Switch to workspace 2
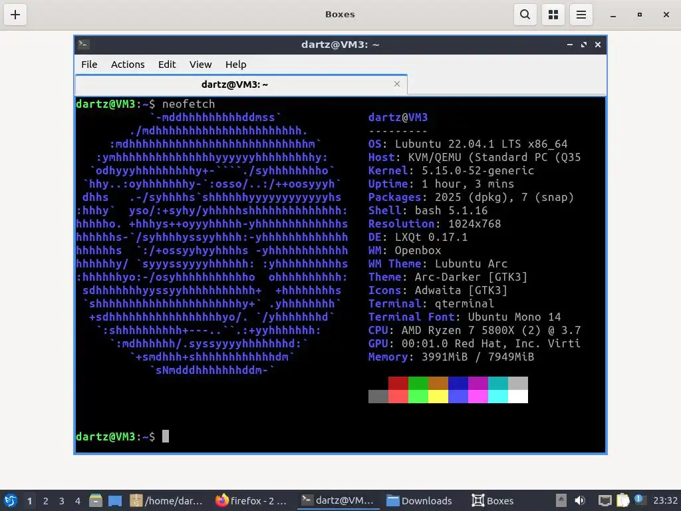 pyautogui.click(x=46, y=501)
